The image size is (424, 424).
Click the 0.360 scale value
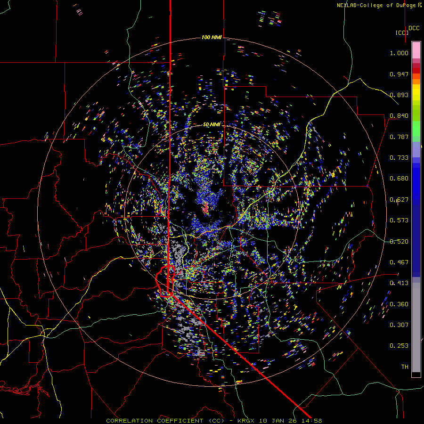(x=399, y=304)
